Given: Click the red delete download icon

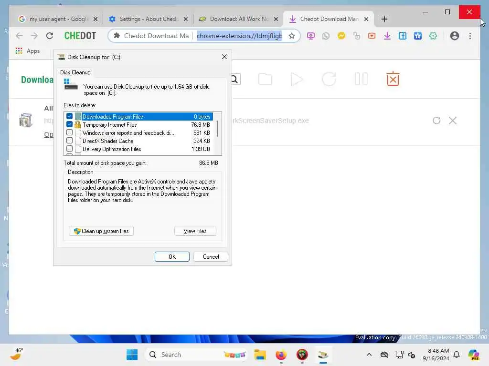Looking at the screenshot, I should coord(393,79).
